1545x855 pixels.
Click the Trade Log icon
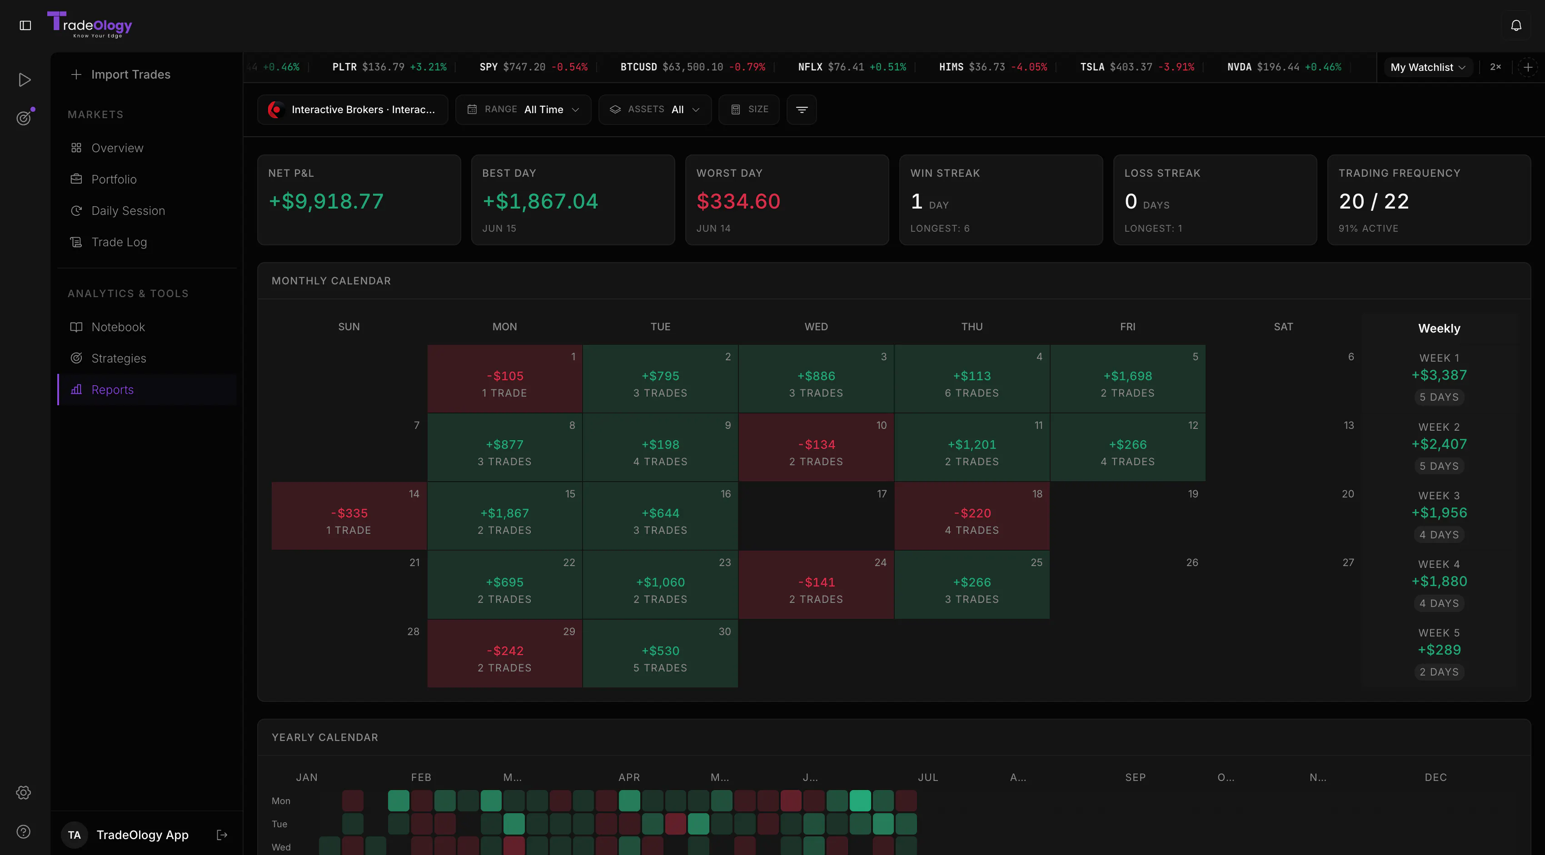tap(76, 242)
